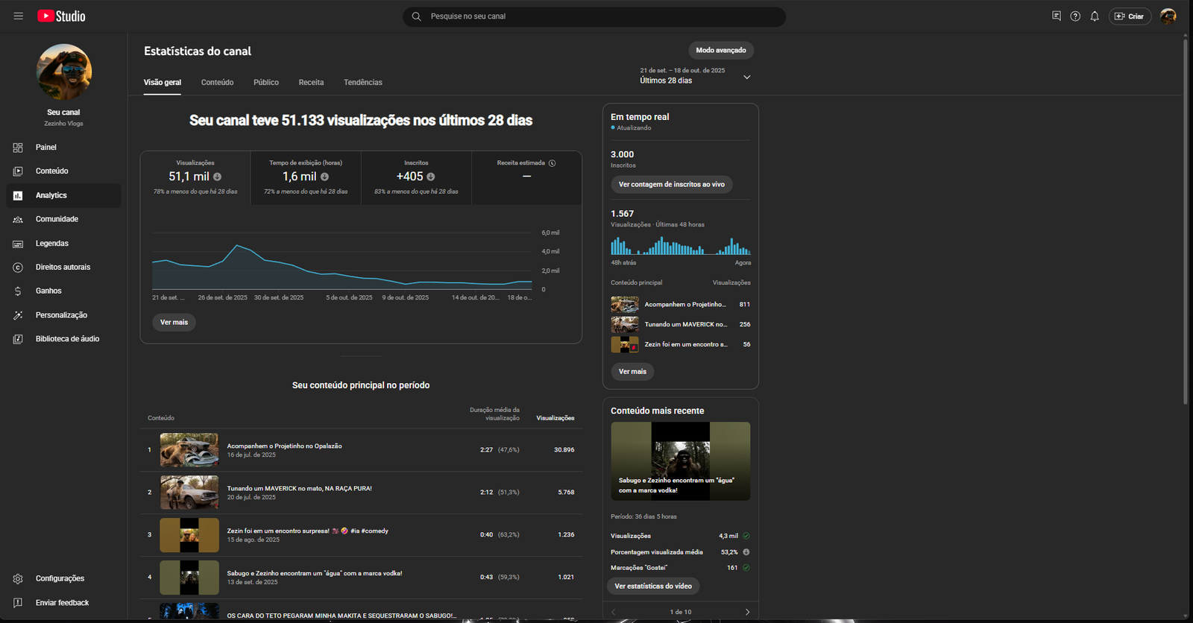This screenshot has height=623, width=1193.
Task: Open Ganhos in the sidebar
Action: click(x=48, y=291)
